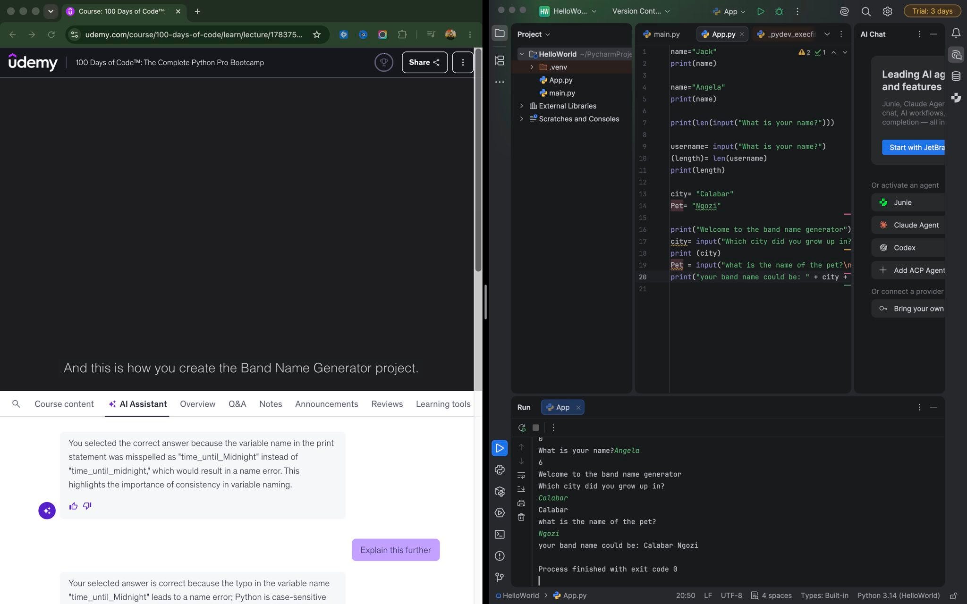Close the App tab in Run panel
The height and width of the screenshot is (604, 967).
[578, 408]
